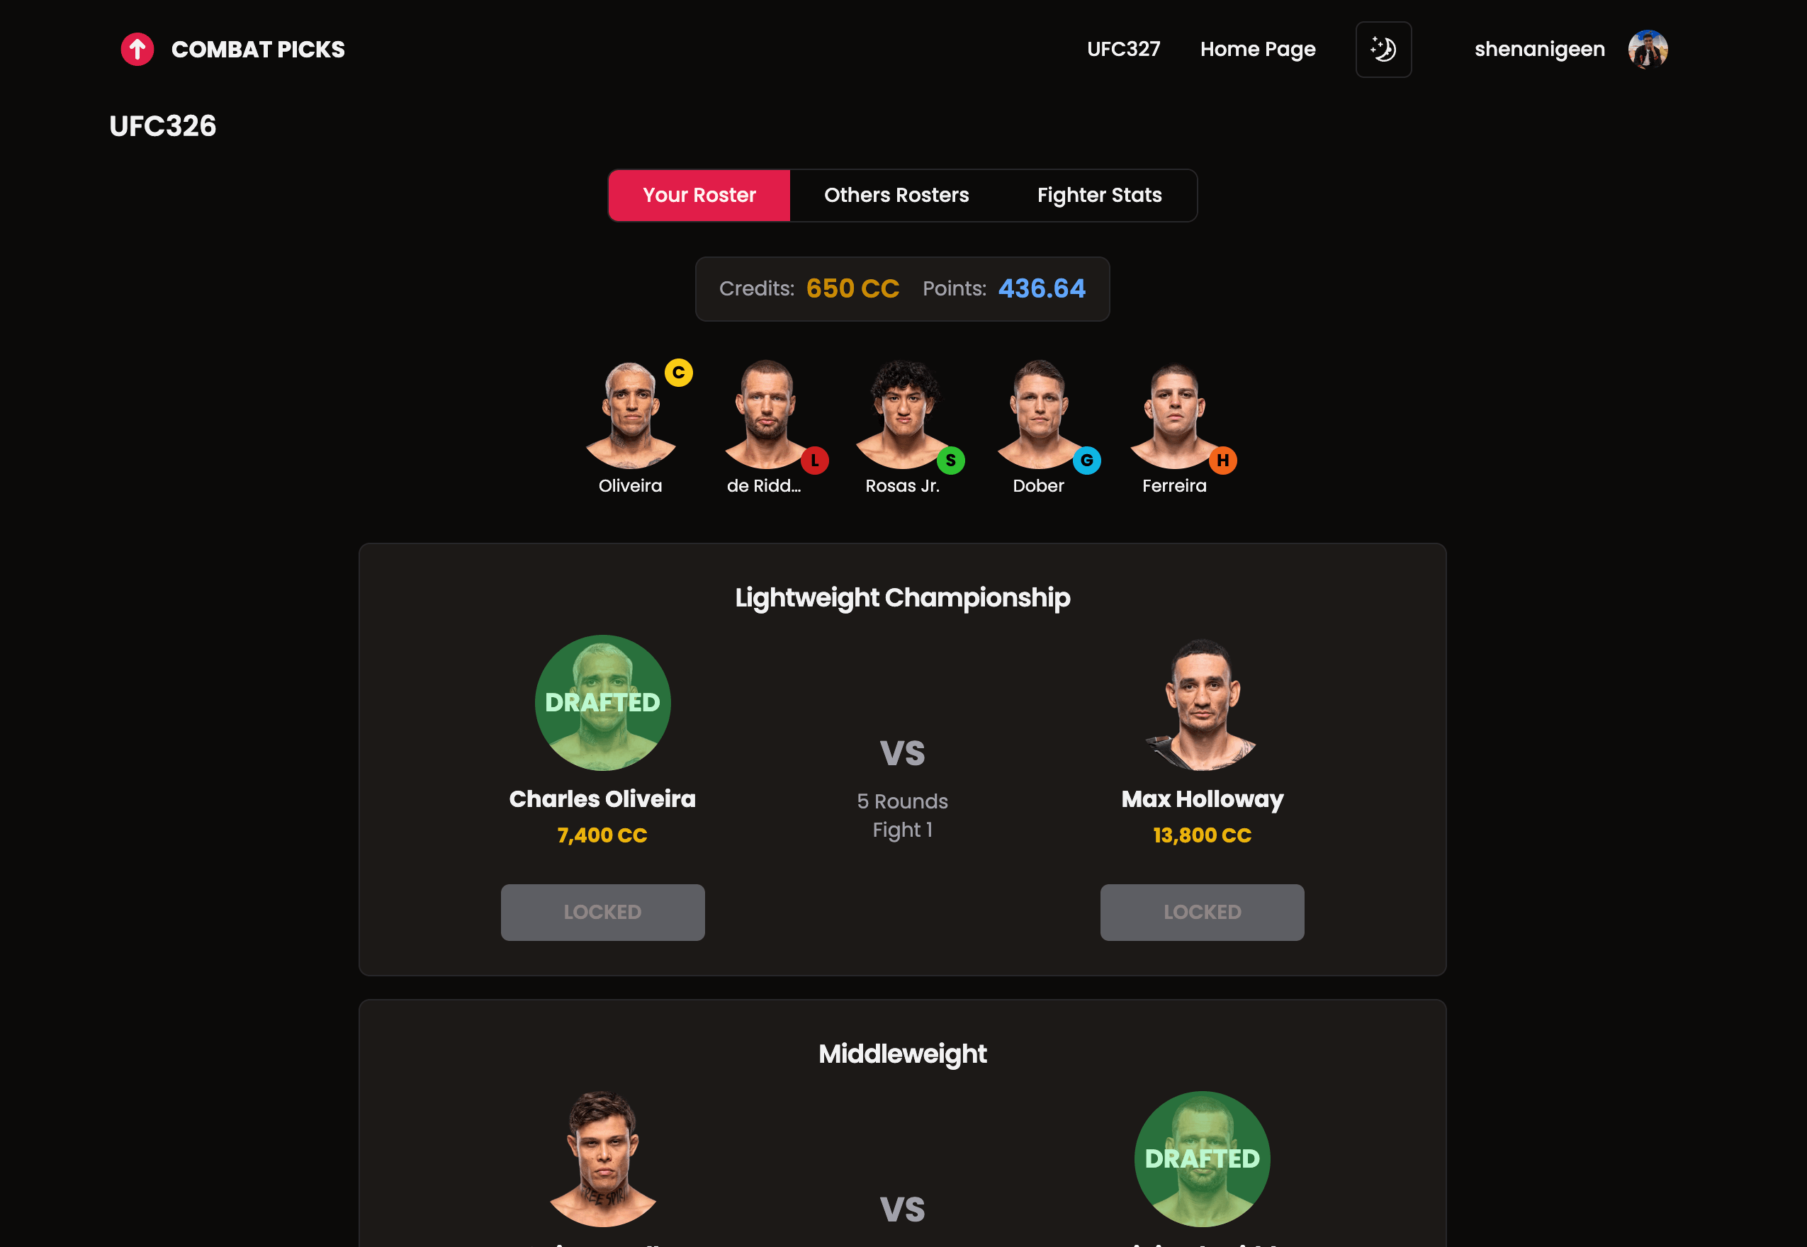This screenshot has height=1247, width=1807.
Task: Click the LOCKED button under Max Holloway
Action: (x=1202, y=912)
